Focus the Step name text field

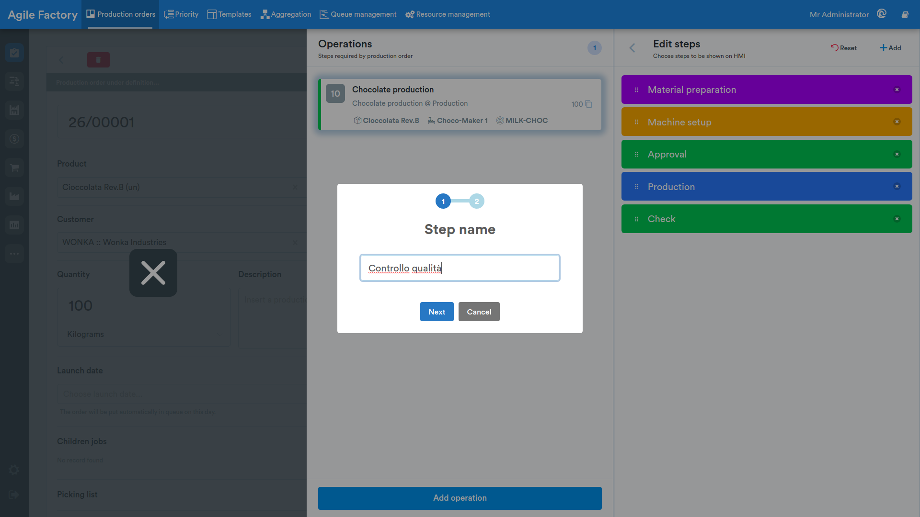(460, 268)
